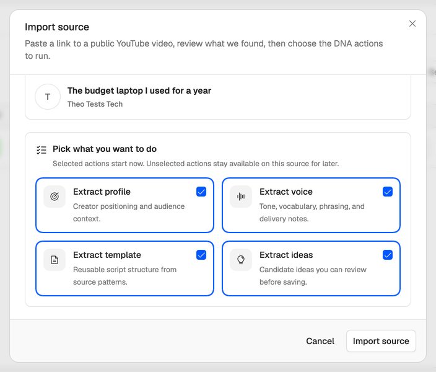Image resolution: width=436 pixels, height=372 pixels.
Task: Select the Extract profile card title
Action: click(x=102, y=192)
